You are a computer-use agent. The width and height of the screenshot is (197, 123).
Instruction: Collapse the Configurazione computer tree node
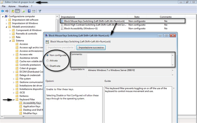pos(3,16)
